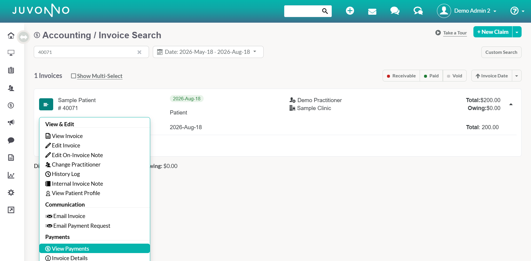Sort by Invoice Date button
Screen dimensions: 531x261
[492, 76]
